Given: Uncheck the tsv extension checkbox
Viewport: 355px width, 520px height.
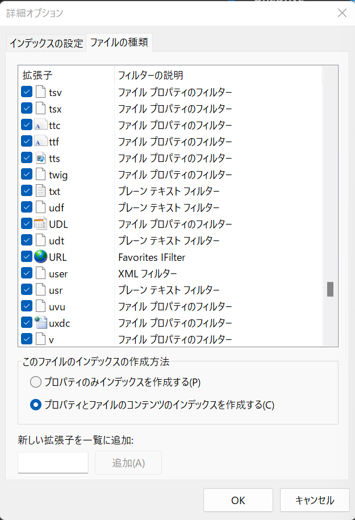Looking at the screenshot, I should [27, 92].
